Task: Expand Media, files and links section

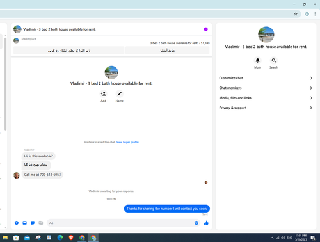Action: pos(266,98)
